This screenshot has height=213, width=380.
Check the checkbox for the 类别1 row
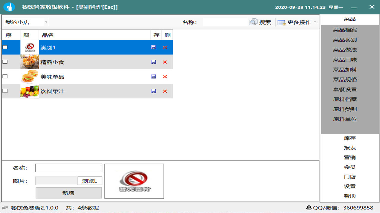(x=4, y=47)
